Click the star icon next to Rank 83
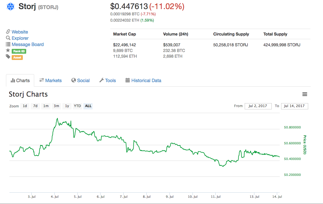The image size is (323, 204). coord(8,50)
